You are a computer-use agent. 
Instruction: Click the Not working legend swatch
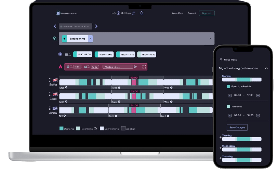tap(102, 129)
